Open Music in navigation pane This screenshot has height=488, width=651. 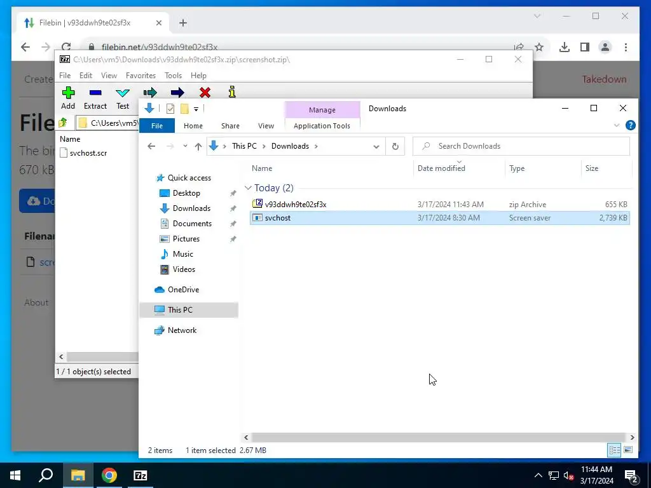click(182, 254)
